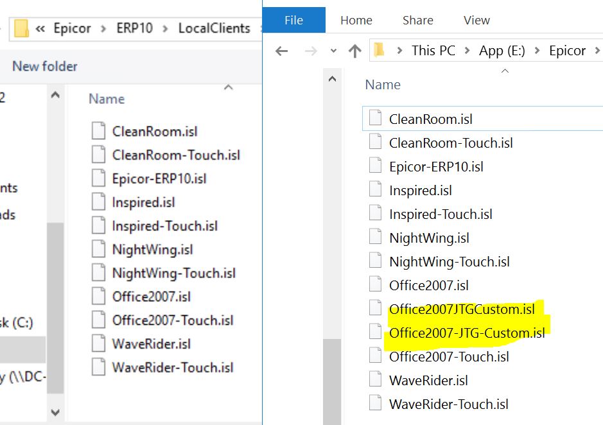Screen dimensions: 603x425
Task: Open the recent locations dropdown arrow
Action: [x=333, y=51]
